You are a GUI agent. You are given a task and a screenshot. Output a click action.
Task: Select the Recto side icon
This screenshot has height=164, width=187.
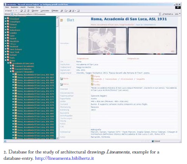coord(61,79)
